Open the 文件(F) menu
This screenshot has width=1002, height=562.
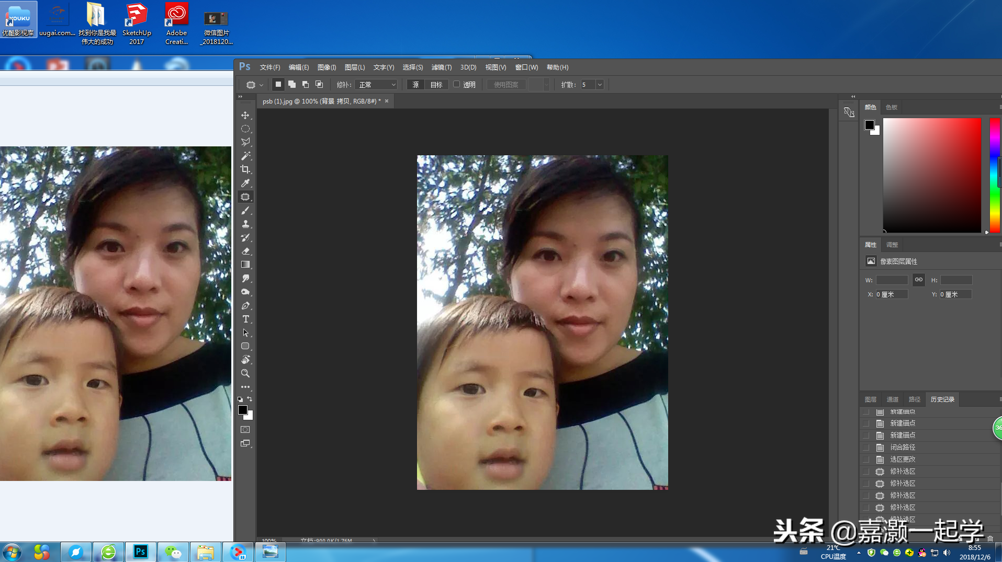270,67
